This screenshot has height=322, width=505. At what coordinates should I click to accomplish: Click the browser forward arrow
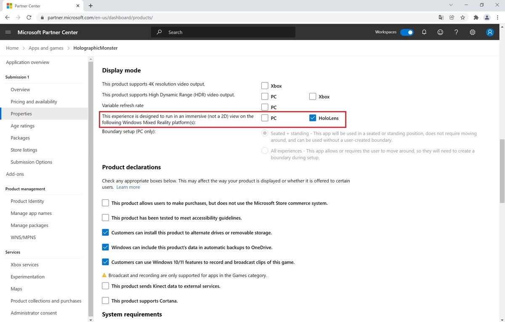coord(18,18)
